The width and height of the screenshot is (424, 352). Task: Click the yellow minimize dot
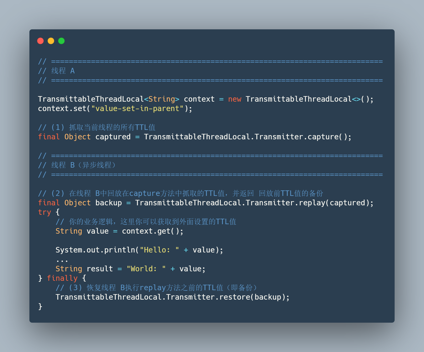click(x=51, y=41)
